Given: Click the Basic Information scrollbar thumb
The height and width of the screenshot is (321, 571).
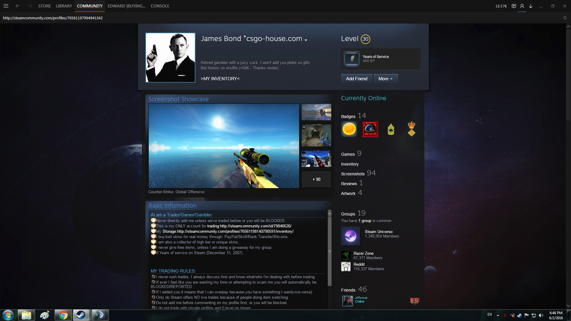Looking at the screenshot, I should click(330, 251).
